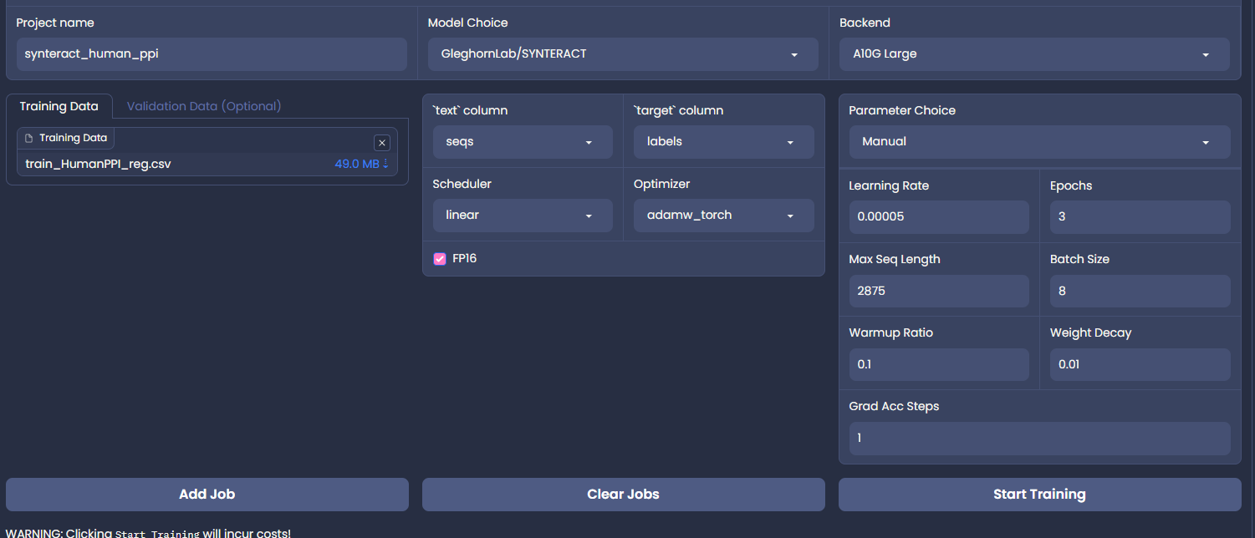This screenshot has height=538, width=1255.
Task: Open the `target` column dropdown showing labels
Action: (722, 141)
